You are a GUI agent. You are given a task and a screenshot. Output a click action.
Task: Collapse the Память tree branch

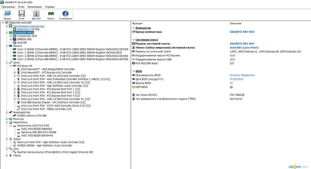tap(7, 46)
